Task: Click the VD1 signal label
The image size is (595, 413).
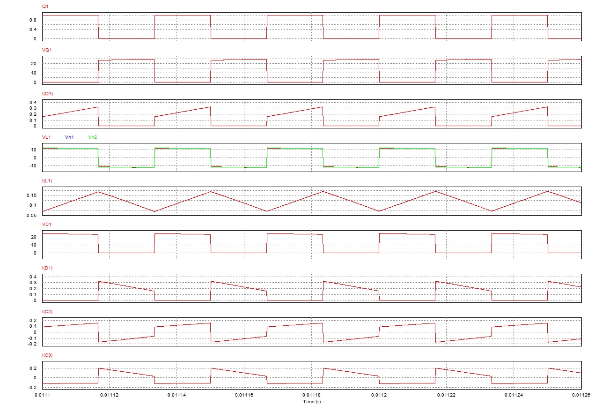Action: point(46,225)
